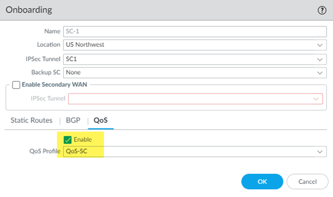This screenshot has width=333, height=197.
Task: Open the Onboarding help icon
Action: pyautogui.click(x=322, y=10)
